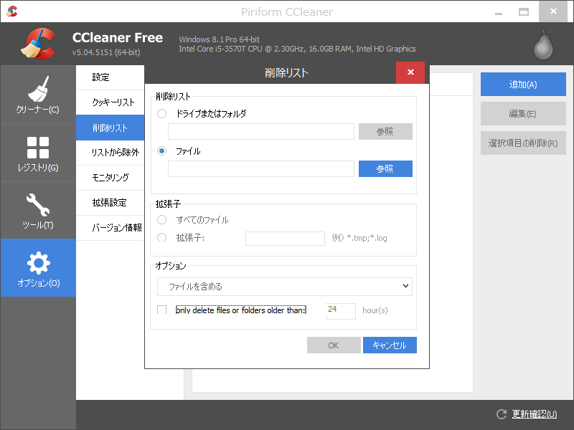The width and height of the screenshot is (574, 430).
Task: Click 選択項目の削除(R) button
Action: (523, 143)
